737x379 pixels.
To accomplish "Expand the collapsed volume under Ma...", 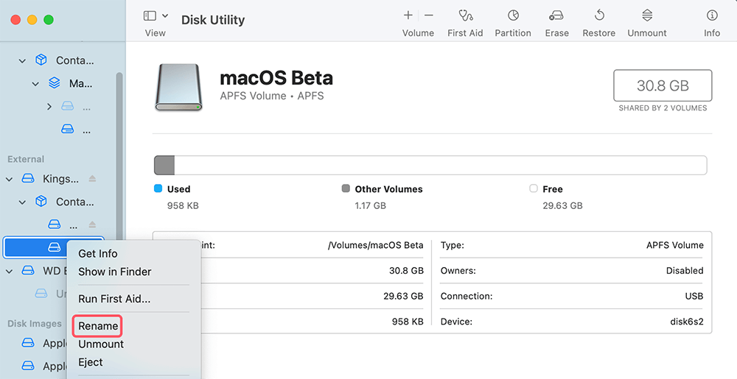I will click(49, 107).
